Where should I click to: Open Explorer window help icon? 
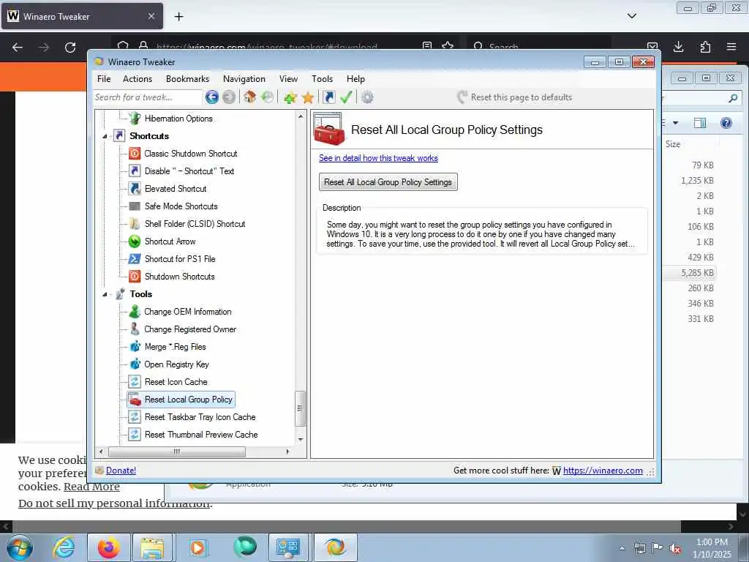click(726, 123)
